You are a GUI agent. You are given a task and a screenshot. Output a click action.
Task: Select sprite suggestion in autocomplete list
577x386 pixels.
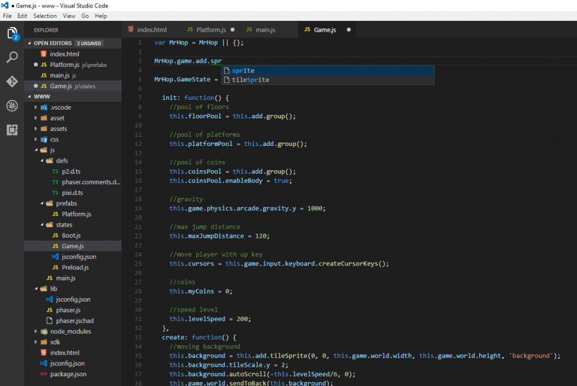coord(243,70)
